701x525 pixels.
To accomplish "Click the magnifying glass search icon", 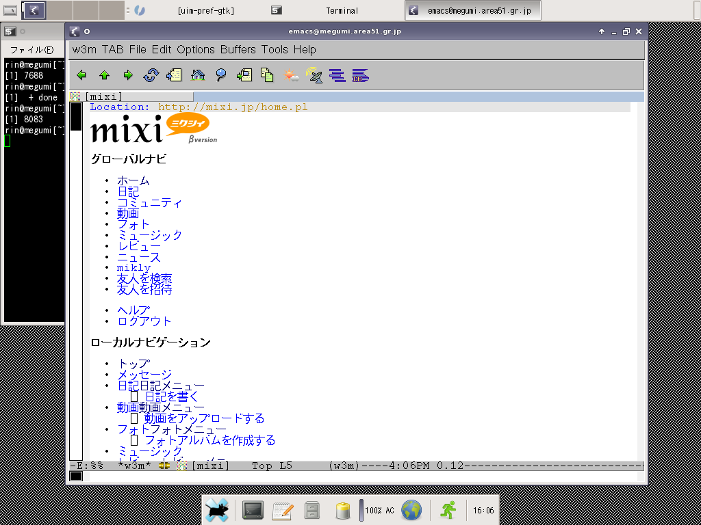I will click(221, 75).
